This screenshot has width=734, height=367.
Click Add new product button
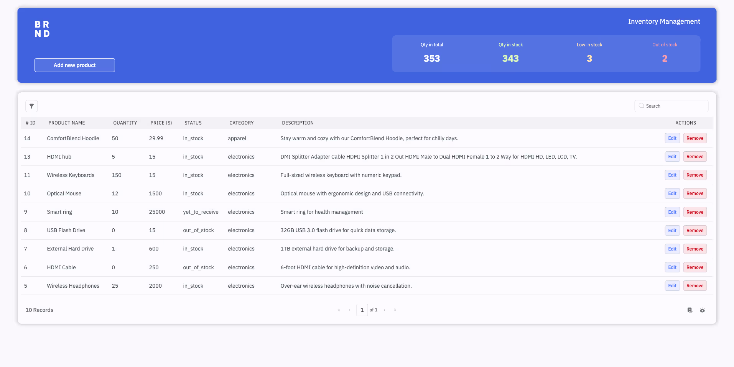[75, 65]
